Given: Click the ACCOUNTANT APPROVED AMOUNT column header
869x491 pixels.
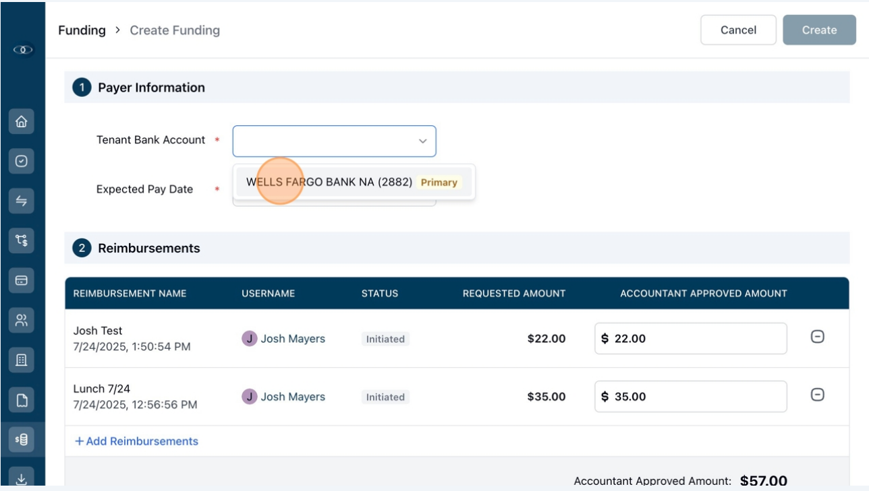Looking at the screenshot, I should (704, 294).
